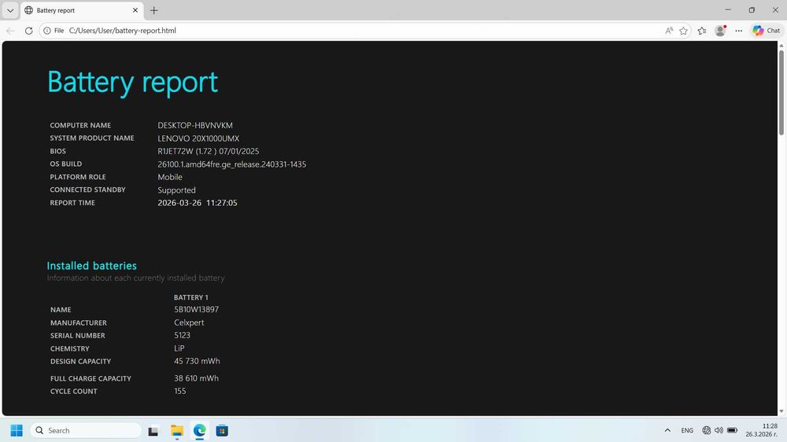
Task: Click the COMPUTER NAME label
Action: point(80,125)
